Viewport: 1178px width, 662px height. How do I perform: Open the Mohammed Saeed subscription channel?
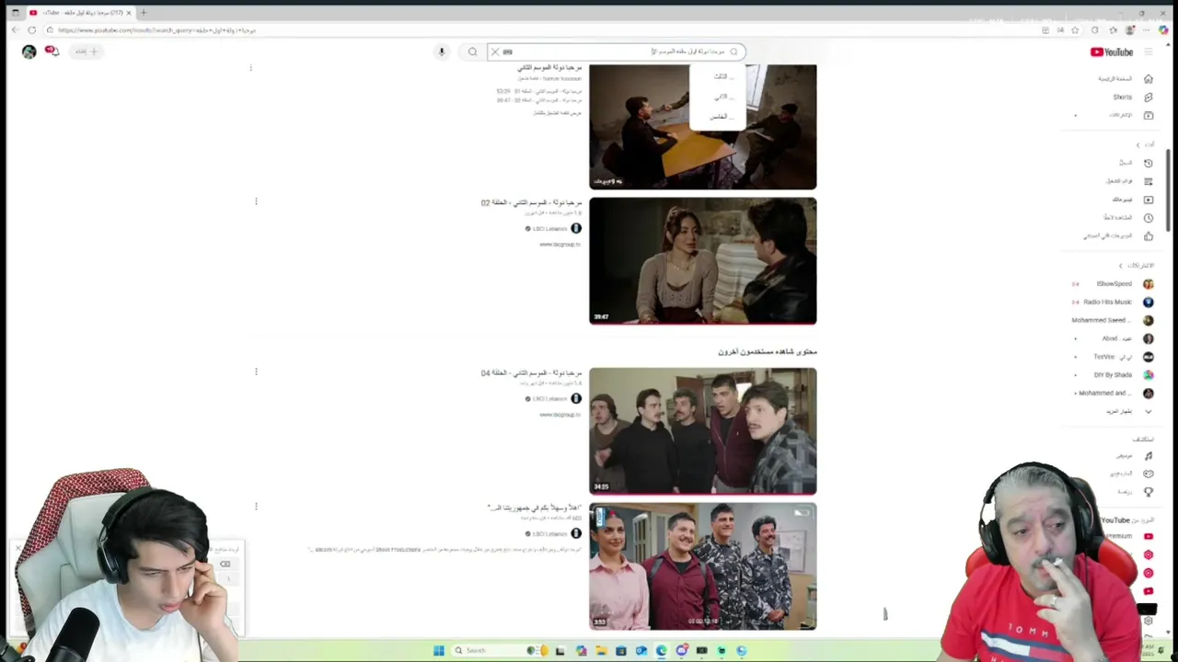[x=1112, y=320]
